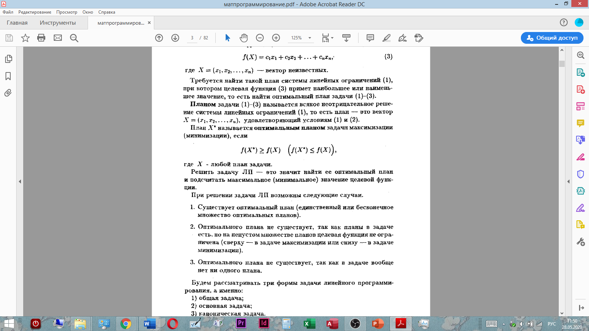Open the Compress PDF tool
This screenshot has width=589, height=331.
pyautogui.click(x=581, y=191)
